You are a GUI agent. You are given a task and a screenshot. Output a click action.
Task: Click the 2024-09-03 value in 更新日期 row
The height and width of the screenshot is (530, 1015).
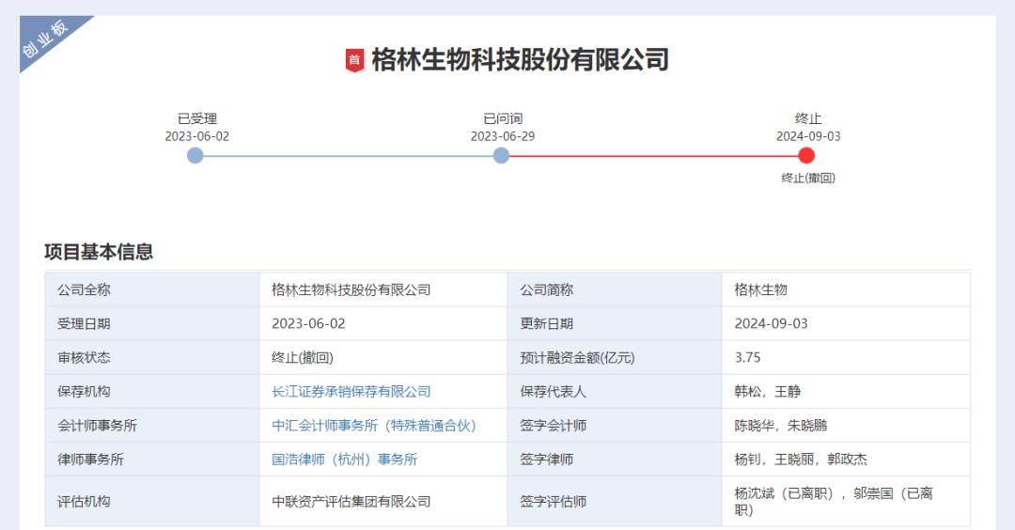pos(771,323)
